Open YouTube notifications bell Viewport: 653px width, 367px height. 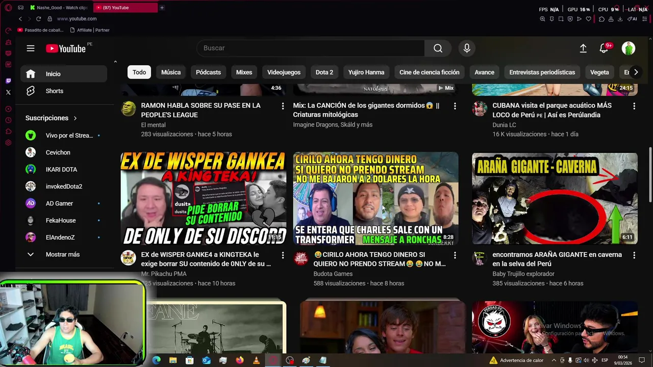[x=604, y=48]
